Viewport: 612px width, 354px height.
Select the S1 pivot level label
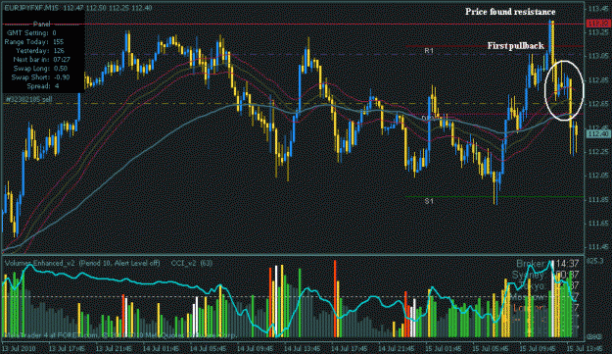click(429, 201)
